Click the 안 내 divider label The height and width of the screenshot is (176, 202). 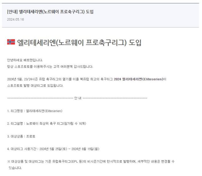pos(78,98)
